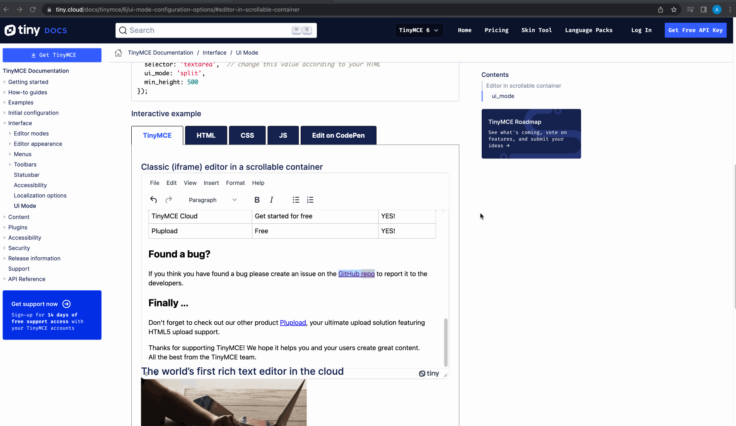Screen dimensions: 736x426
Task: Click the Get support now arrow icon
Action: [66, 304]
